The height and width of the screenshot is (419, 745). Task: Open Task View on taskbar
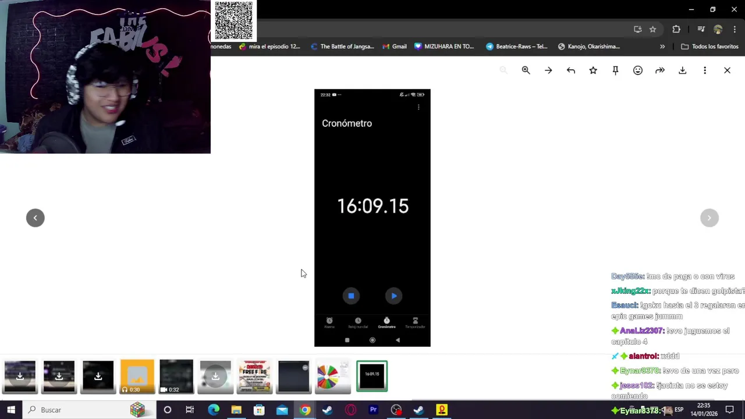(190, 410)
